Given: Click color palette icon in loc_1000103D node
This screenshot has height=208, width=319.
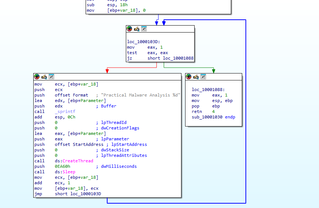Looking at the screenshot, I should 129,29.
